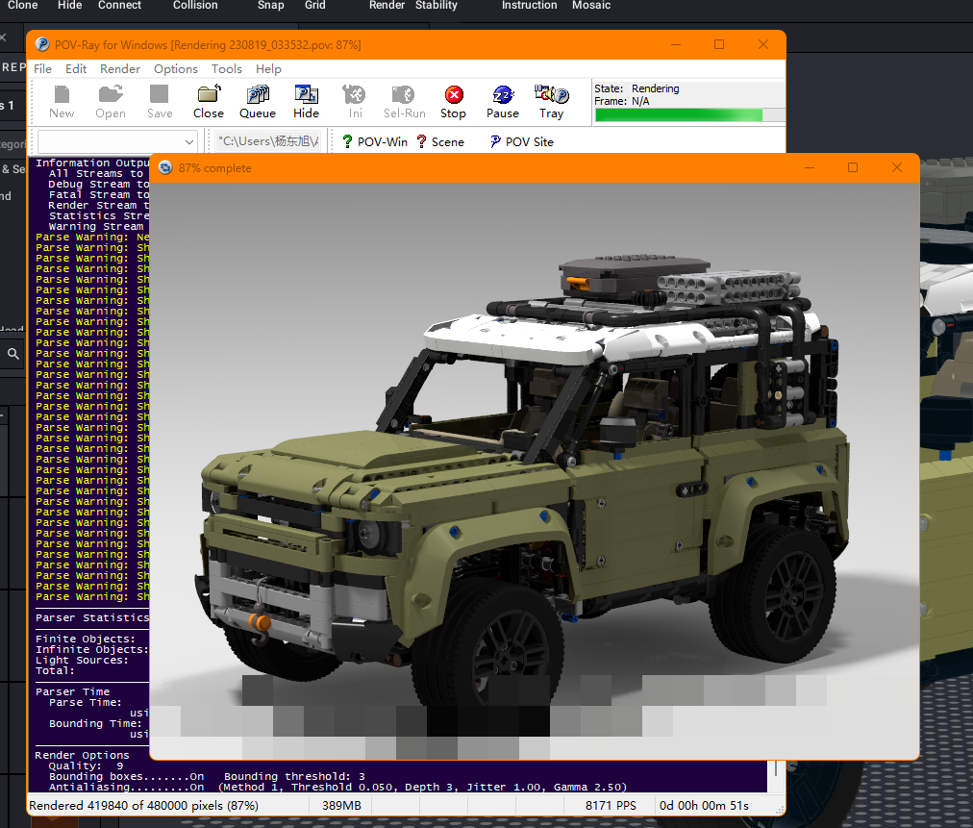Send POV-Ray to the Tray
The height and width of the screenshot is (828, 973).
point(551,102)
